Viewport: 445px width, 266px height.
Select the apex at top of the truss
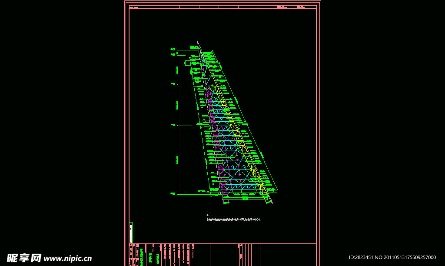[197, 42]
